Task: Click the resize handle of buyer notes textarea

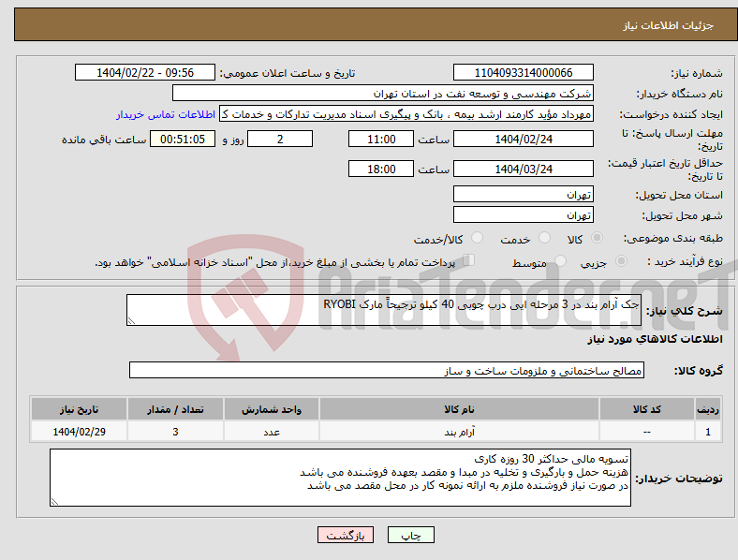Action: click(54, 502)
